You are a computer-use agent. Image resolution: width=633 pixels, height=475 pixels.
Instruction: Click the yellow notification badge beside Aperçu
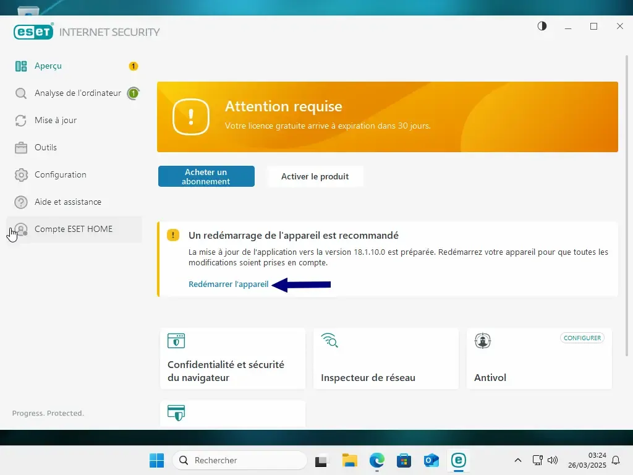tap(134, 66)
